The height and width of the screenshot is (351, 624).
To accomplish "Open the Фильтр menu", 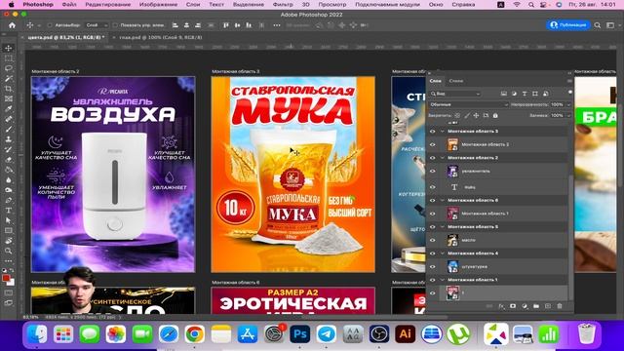I will pos(283,4).
